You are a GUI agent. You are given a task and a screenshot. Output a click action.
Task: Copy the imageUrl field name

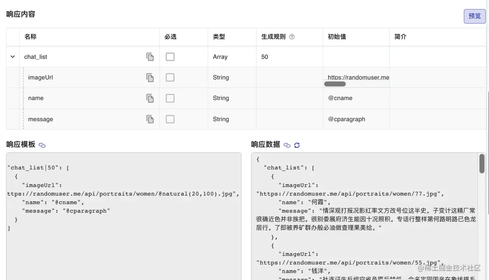[x=150, y=77]
